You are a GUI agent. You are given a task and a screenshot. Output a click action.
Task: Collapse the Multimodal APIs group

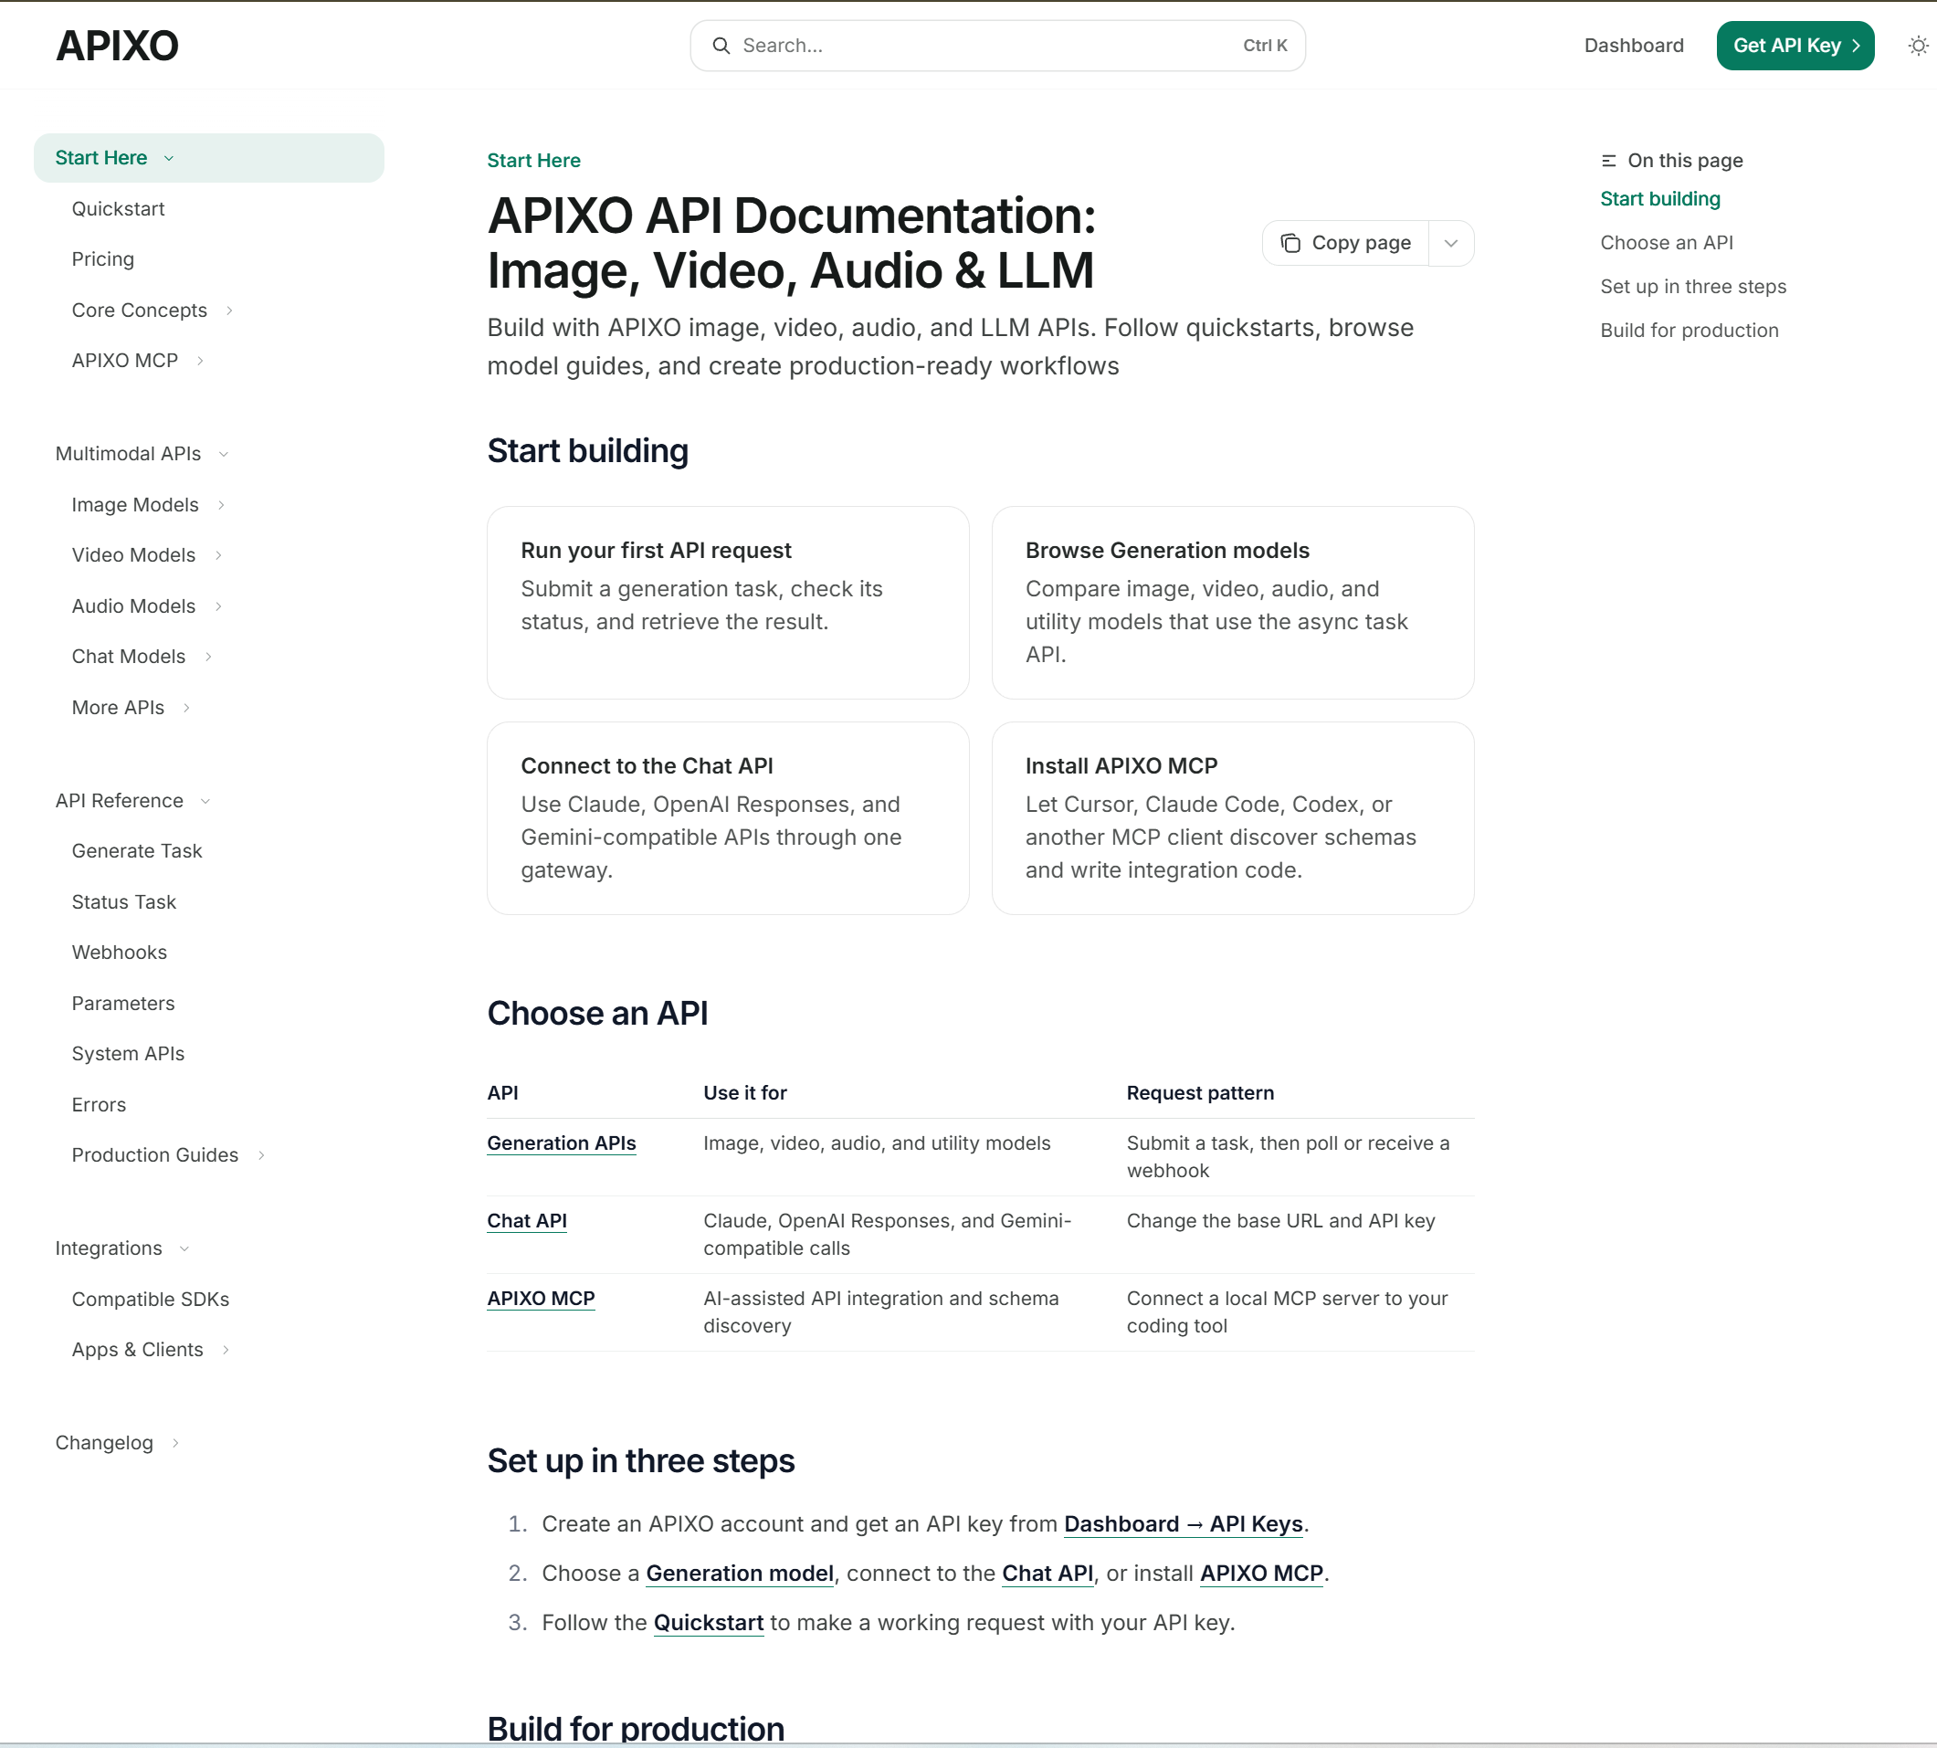pos(224,453)
